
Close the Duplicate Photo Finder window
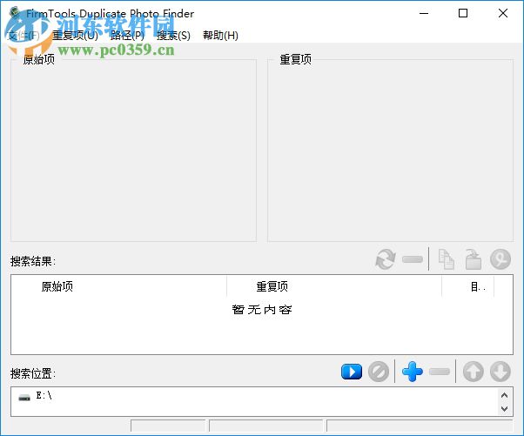coord(502,13)
